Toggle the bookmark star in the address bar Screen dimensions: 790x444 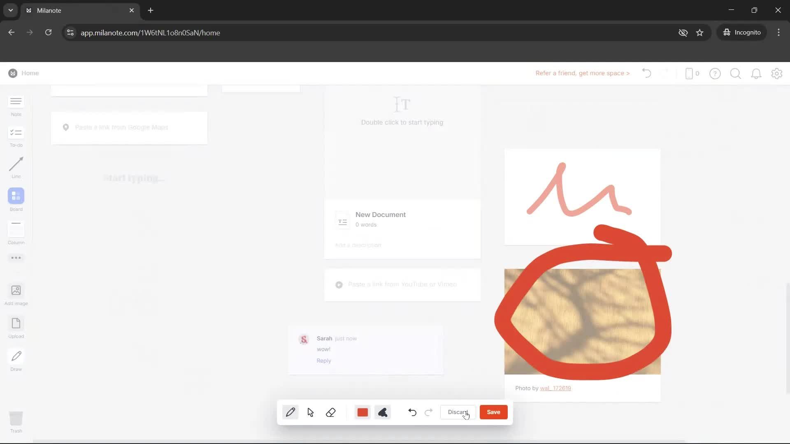[700, 32]
